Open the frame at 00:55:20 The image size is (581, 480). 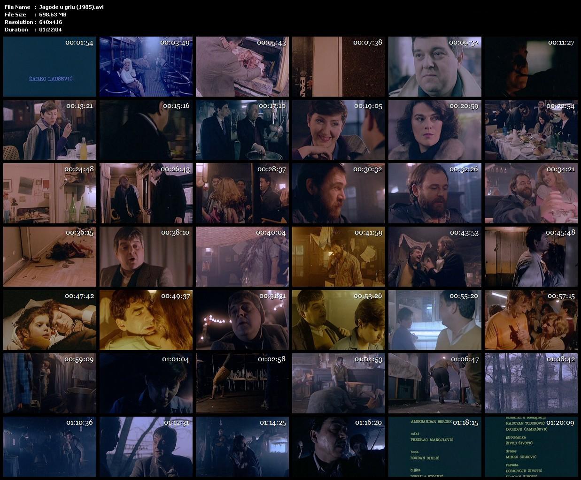tap(435, 320)
